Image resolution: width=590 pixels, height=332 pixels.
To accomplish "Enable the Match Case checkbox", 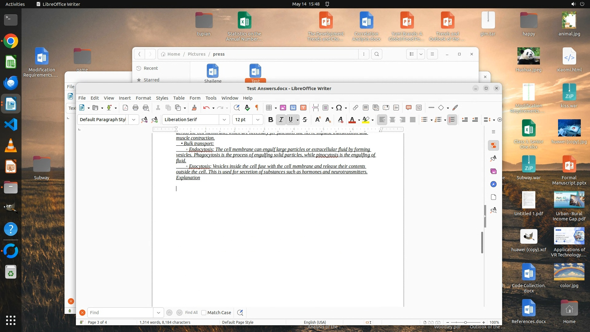I will [204, 313].
